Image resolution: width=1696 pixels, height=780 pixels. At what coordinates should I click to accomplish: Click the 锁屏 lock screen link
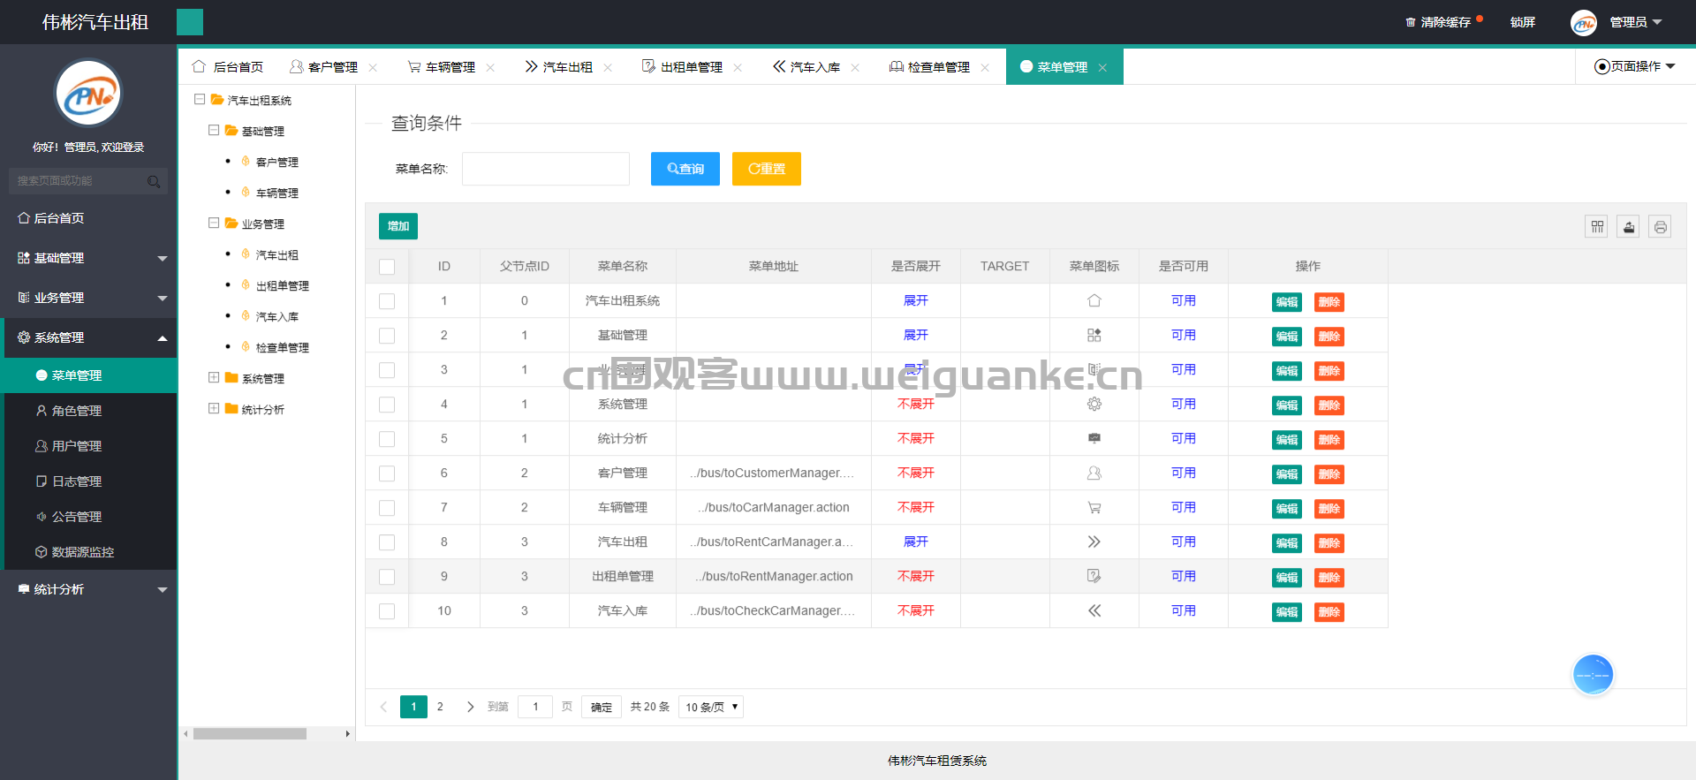[1523, 22]
